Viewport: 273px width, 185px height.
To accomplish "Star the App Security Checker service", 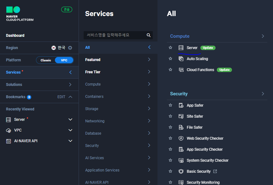I will (170, 149).
